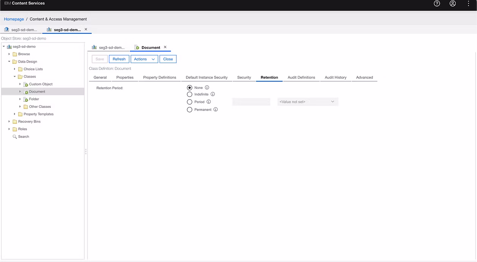Switch to the Security tab

pyautogui.click(x=244, y=77)
